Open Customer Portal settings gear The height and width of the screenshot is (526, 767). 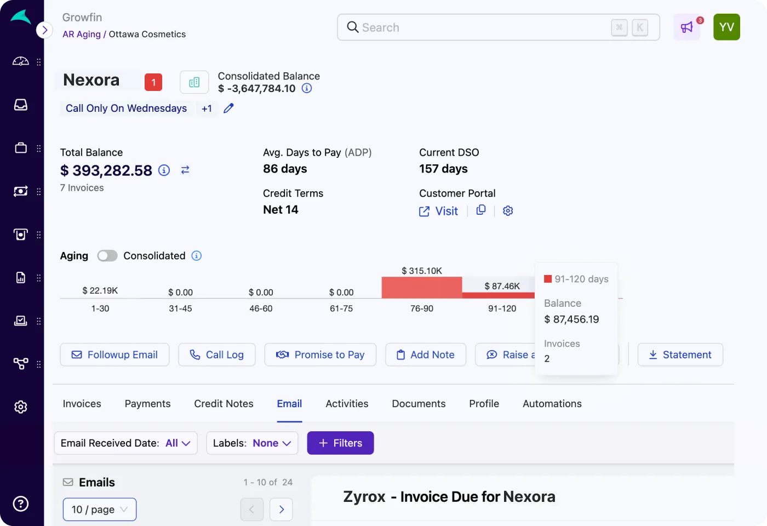[x=508, y=211]
